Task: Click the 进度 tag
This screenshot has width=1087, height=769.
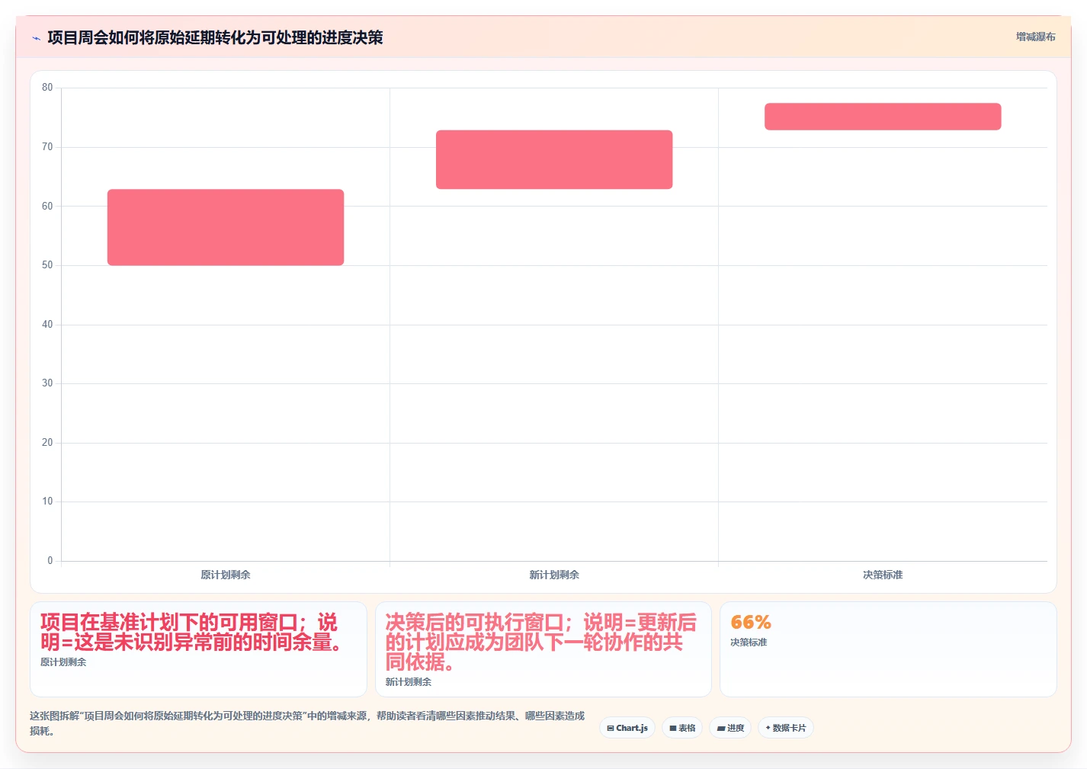Action: [x=730, y=728]
